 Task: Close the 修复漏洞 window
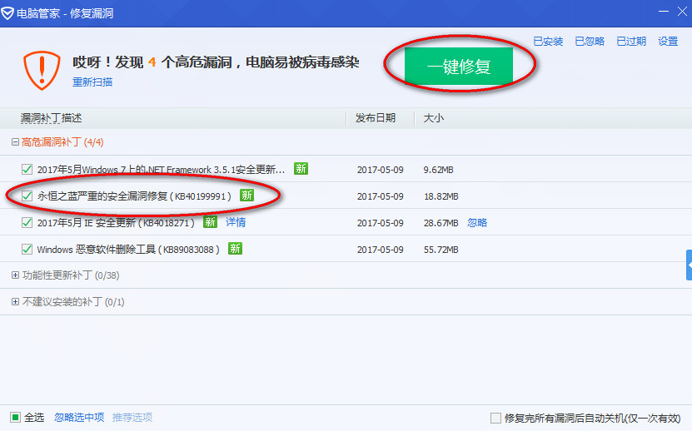(682, 12)
